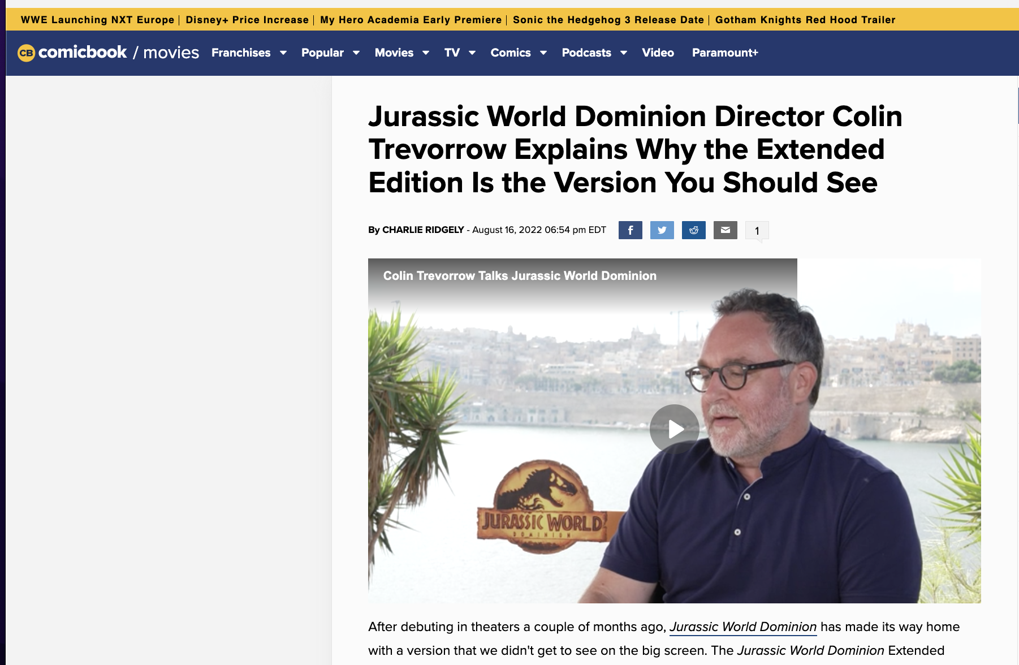Open the Podcasts menu
Image resolution: width=1019 pixels, height=665 pixels.
click(x=586, y=53)
